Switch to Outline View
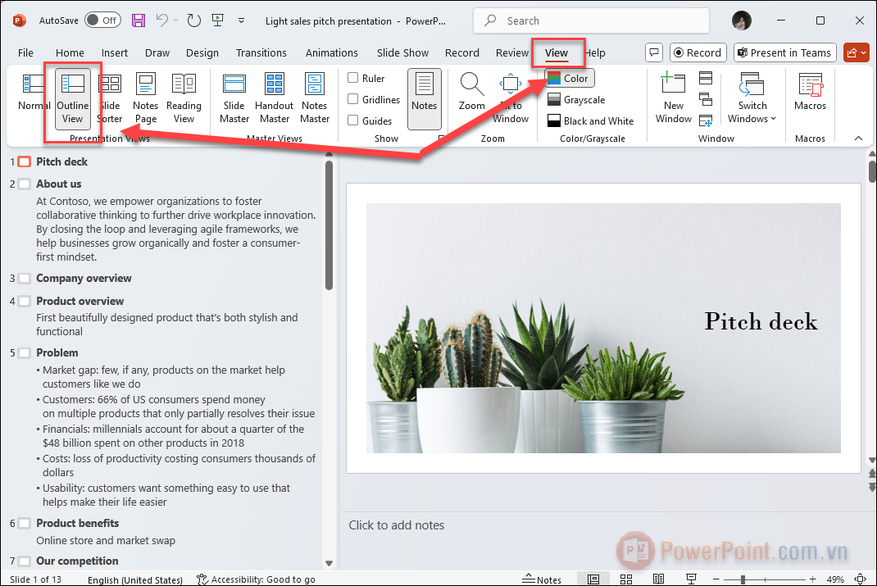The width and height of the screenshot is (877, 586). tap(73, 98)
